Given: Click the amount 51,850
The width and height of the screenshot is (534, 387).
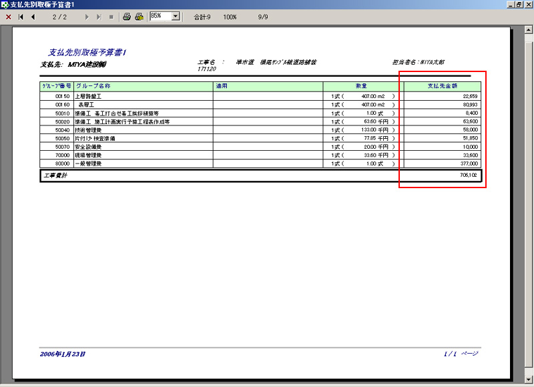Looking at the screenshot, I should 471,138.
